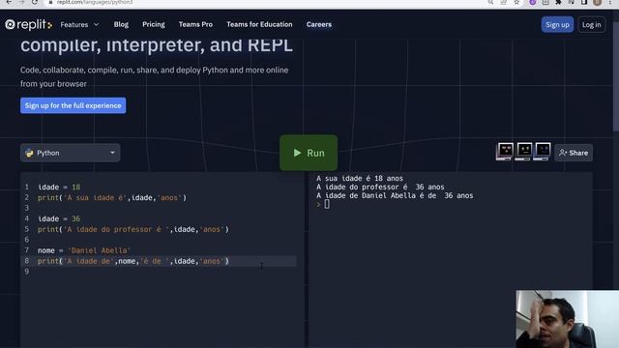Click code line 2 with 'A sua idade é'
619x348 pixels.
(112, 197)
